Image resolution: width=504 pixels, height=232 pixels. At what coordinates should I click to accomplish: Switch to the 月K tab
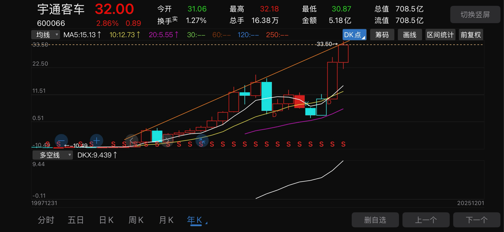[x=166, y=220]
